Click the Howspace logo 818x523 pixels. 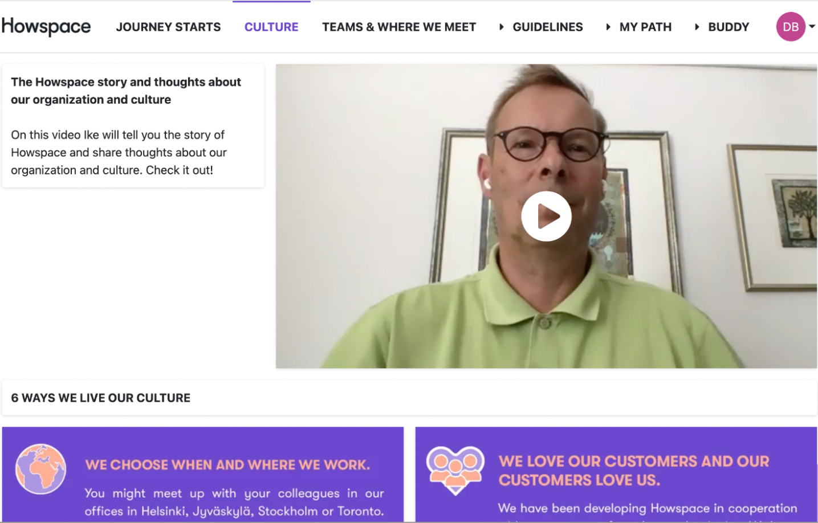point(46,26)
